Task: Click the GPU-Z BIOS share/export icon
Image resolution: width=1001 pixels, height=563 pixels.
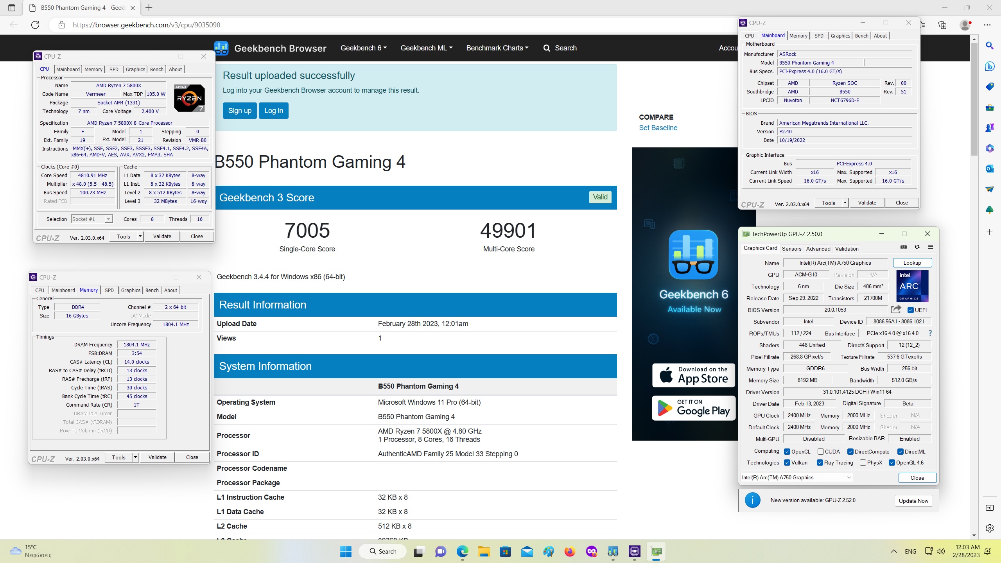Action: tap(896, 310)
